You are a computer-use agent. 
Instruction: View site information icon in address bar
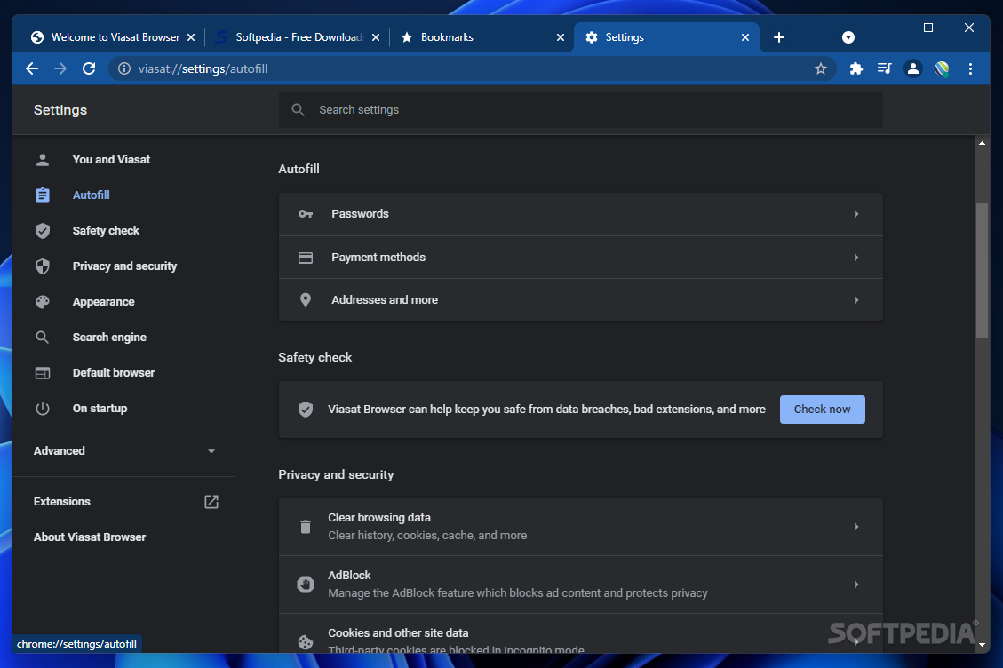pyautogui.click(x=124, y=68)
